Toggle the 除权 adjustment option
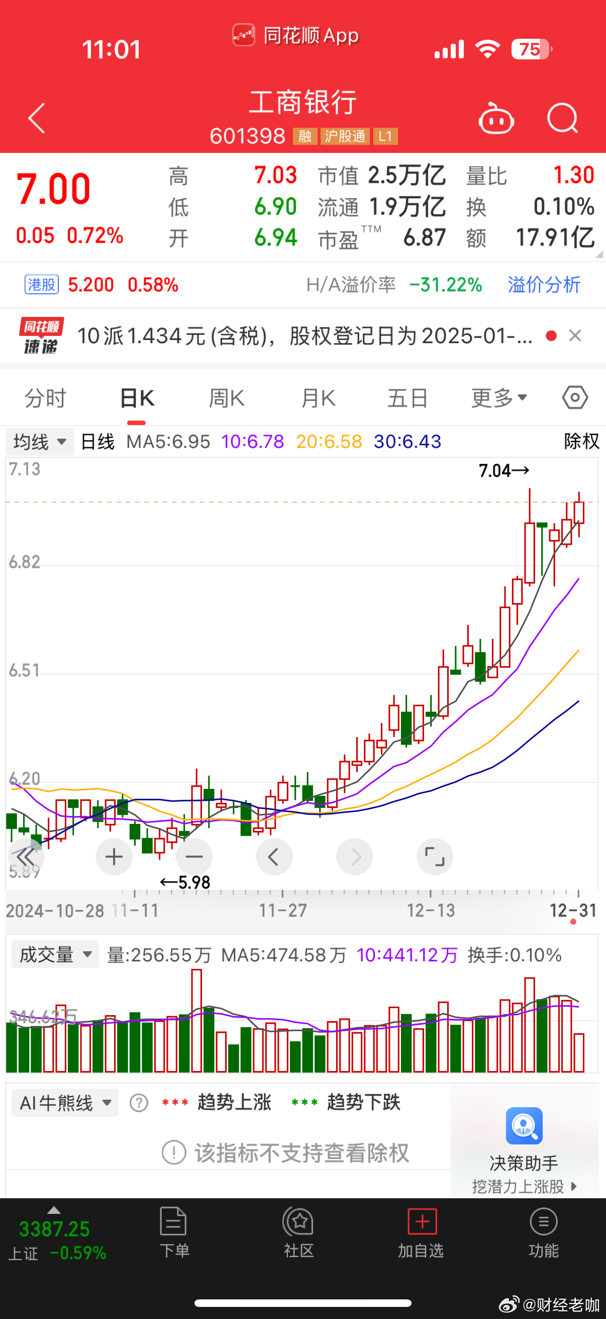Viewport: 606px width, 1319px height. point(581,441)
